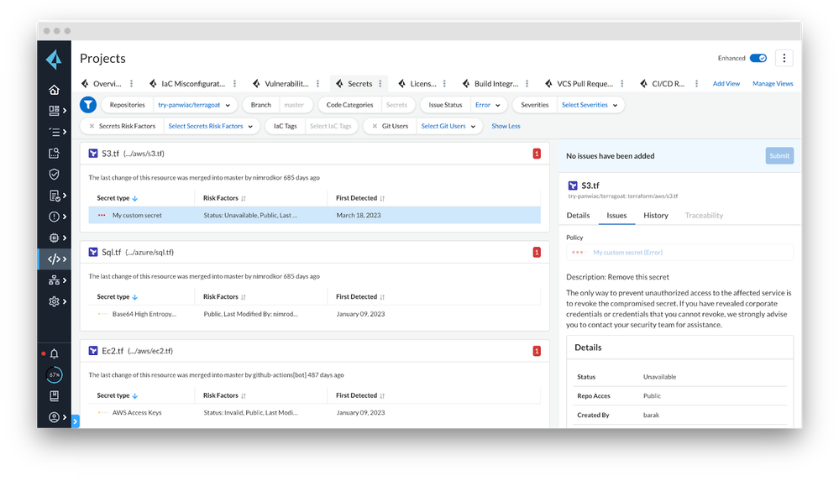This screenshot has height=481, width=839.
Task: Switch to the Licenses view tab
Action: (x=417, y=83)
